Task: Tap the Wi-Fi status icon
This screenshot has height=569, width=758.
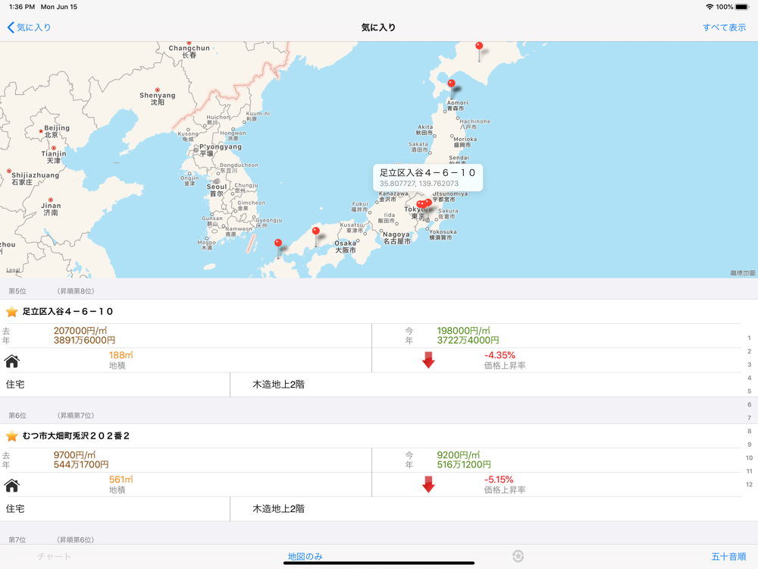Action: 709,7
